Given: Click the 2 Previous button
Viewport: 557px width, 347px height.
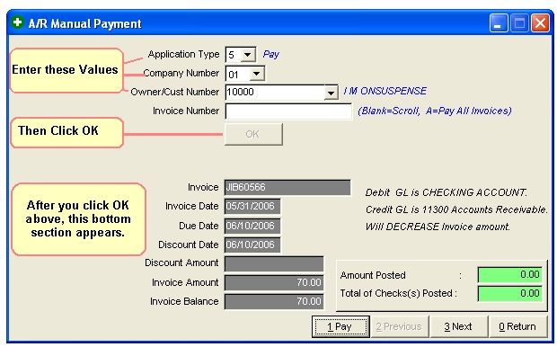Looking at the screenshot, I should [x=399, y=326].
